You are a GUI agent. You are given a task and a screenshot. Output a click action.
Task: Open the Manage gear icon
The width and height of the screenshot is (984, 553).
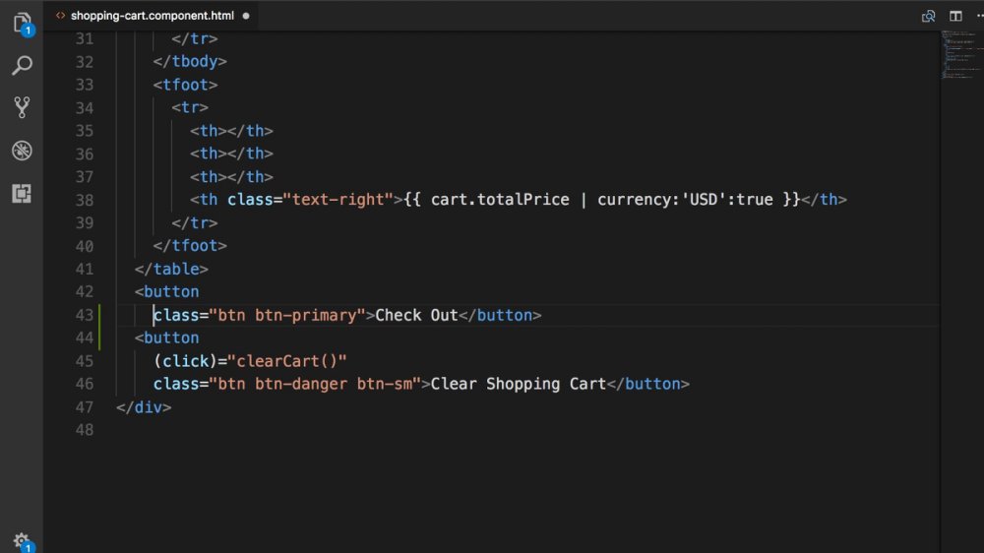tap(24, 541)
